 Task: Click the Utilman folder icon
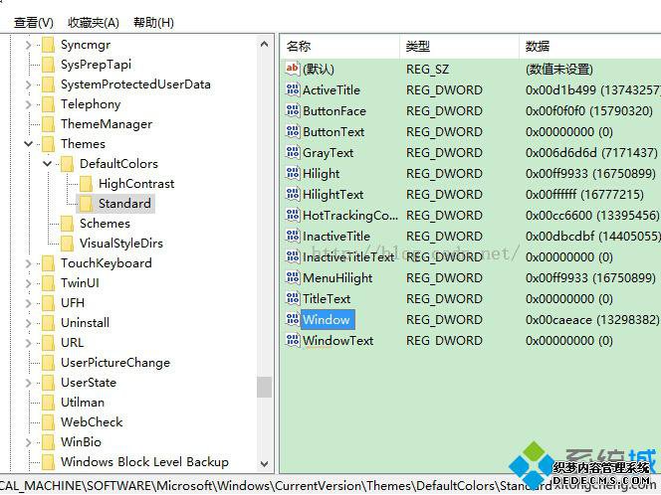pyautogui.click(x=48, y=403)
